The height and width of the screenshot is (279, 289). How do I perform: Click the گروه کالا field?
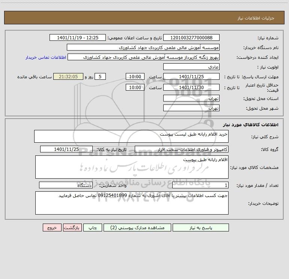(x=182, y=149)
